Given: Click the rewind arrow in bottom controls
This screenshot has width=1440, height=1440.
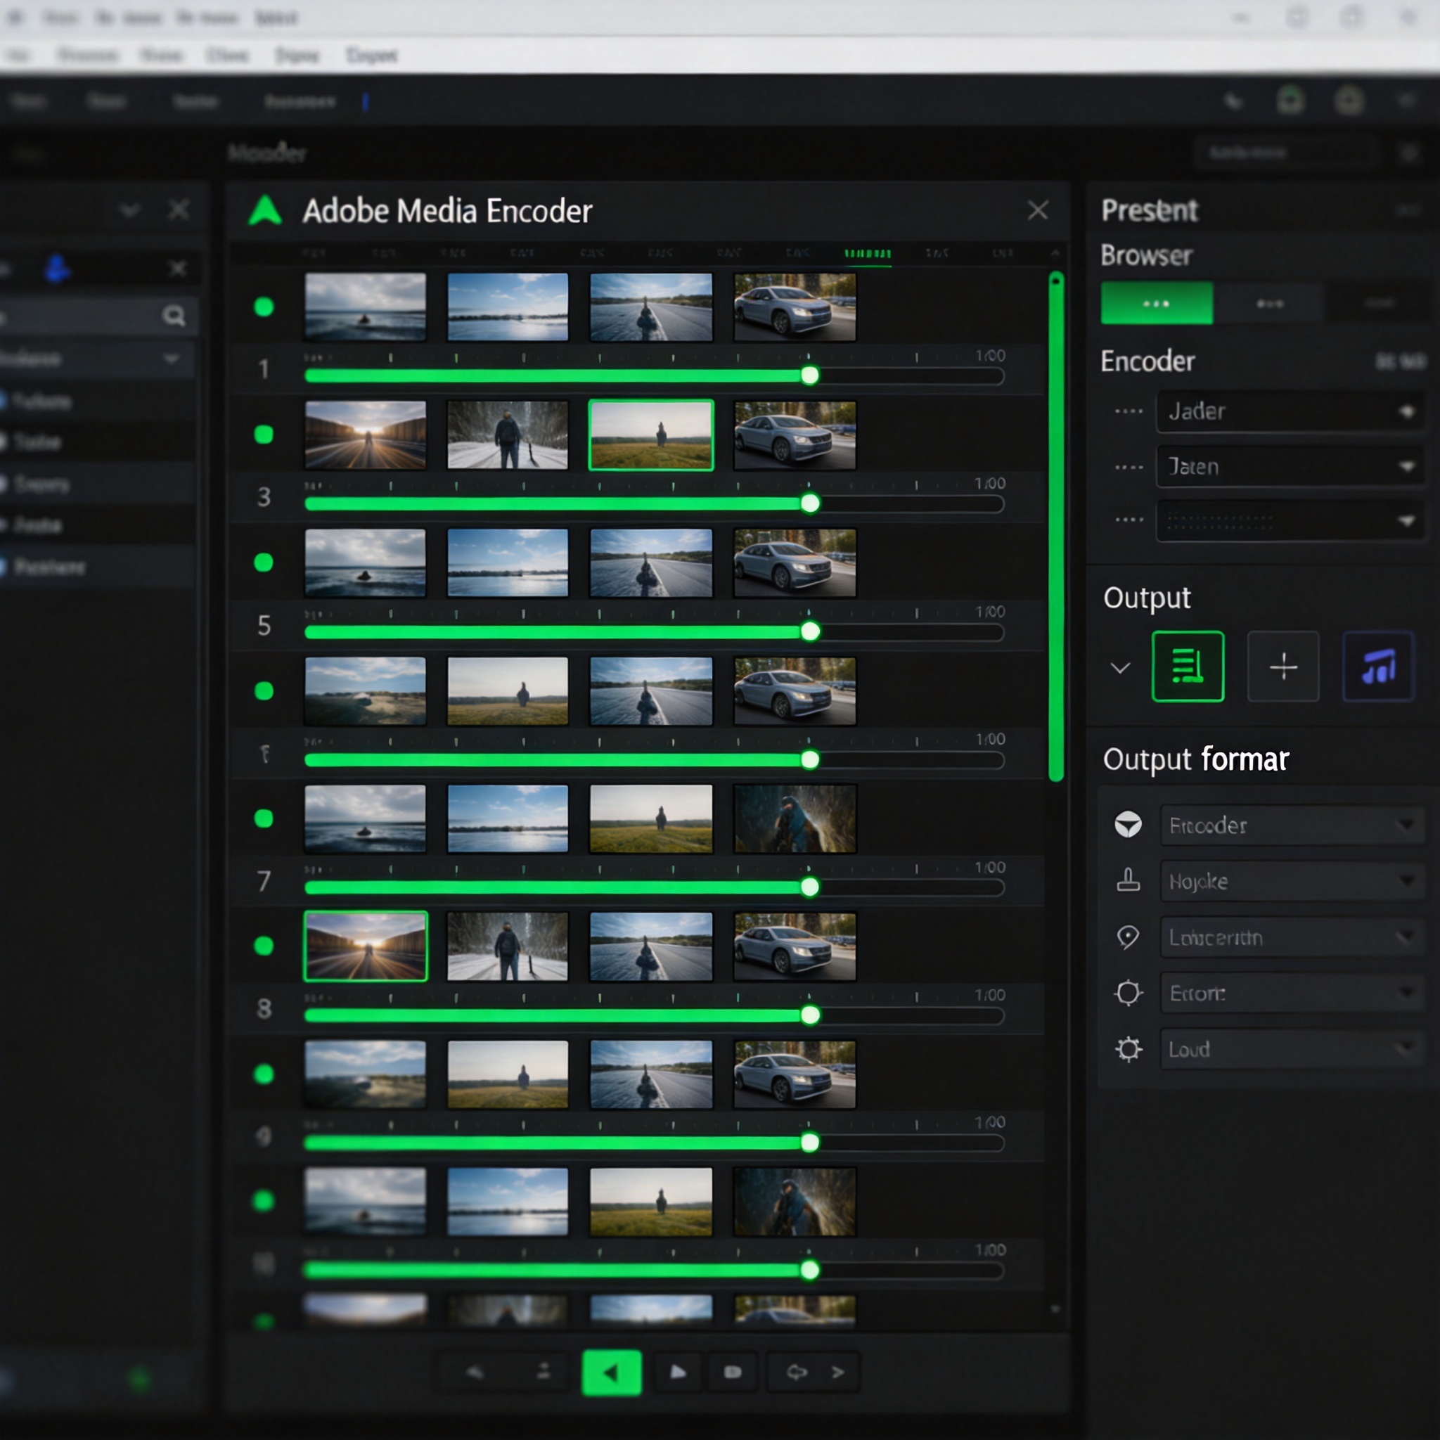Looking at the screenshot, I should pos(475,1372).
